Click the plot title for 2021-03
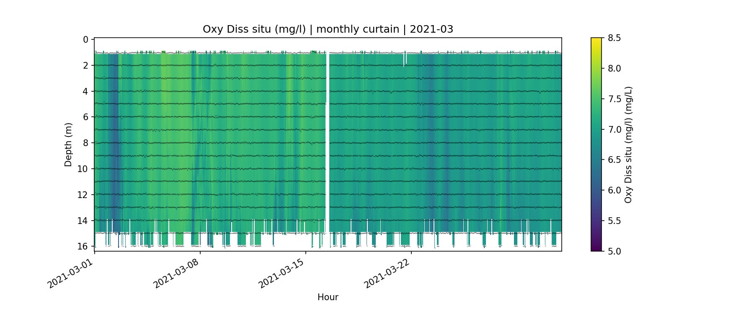This screenshot has height=314, width=754. pyautogui.click(x=328, y=29)
